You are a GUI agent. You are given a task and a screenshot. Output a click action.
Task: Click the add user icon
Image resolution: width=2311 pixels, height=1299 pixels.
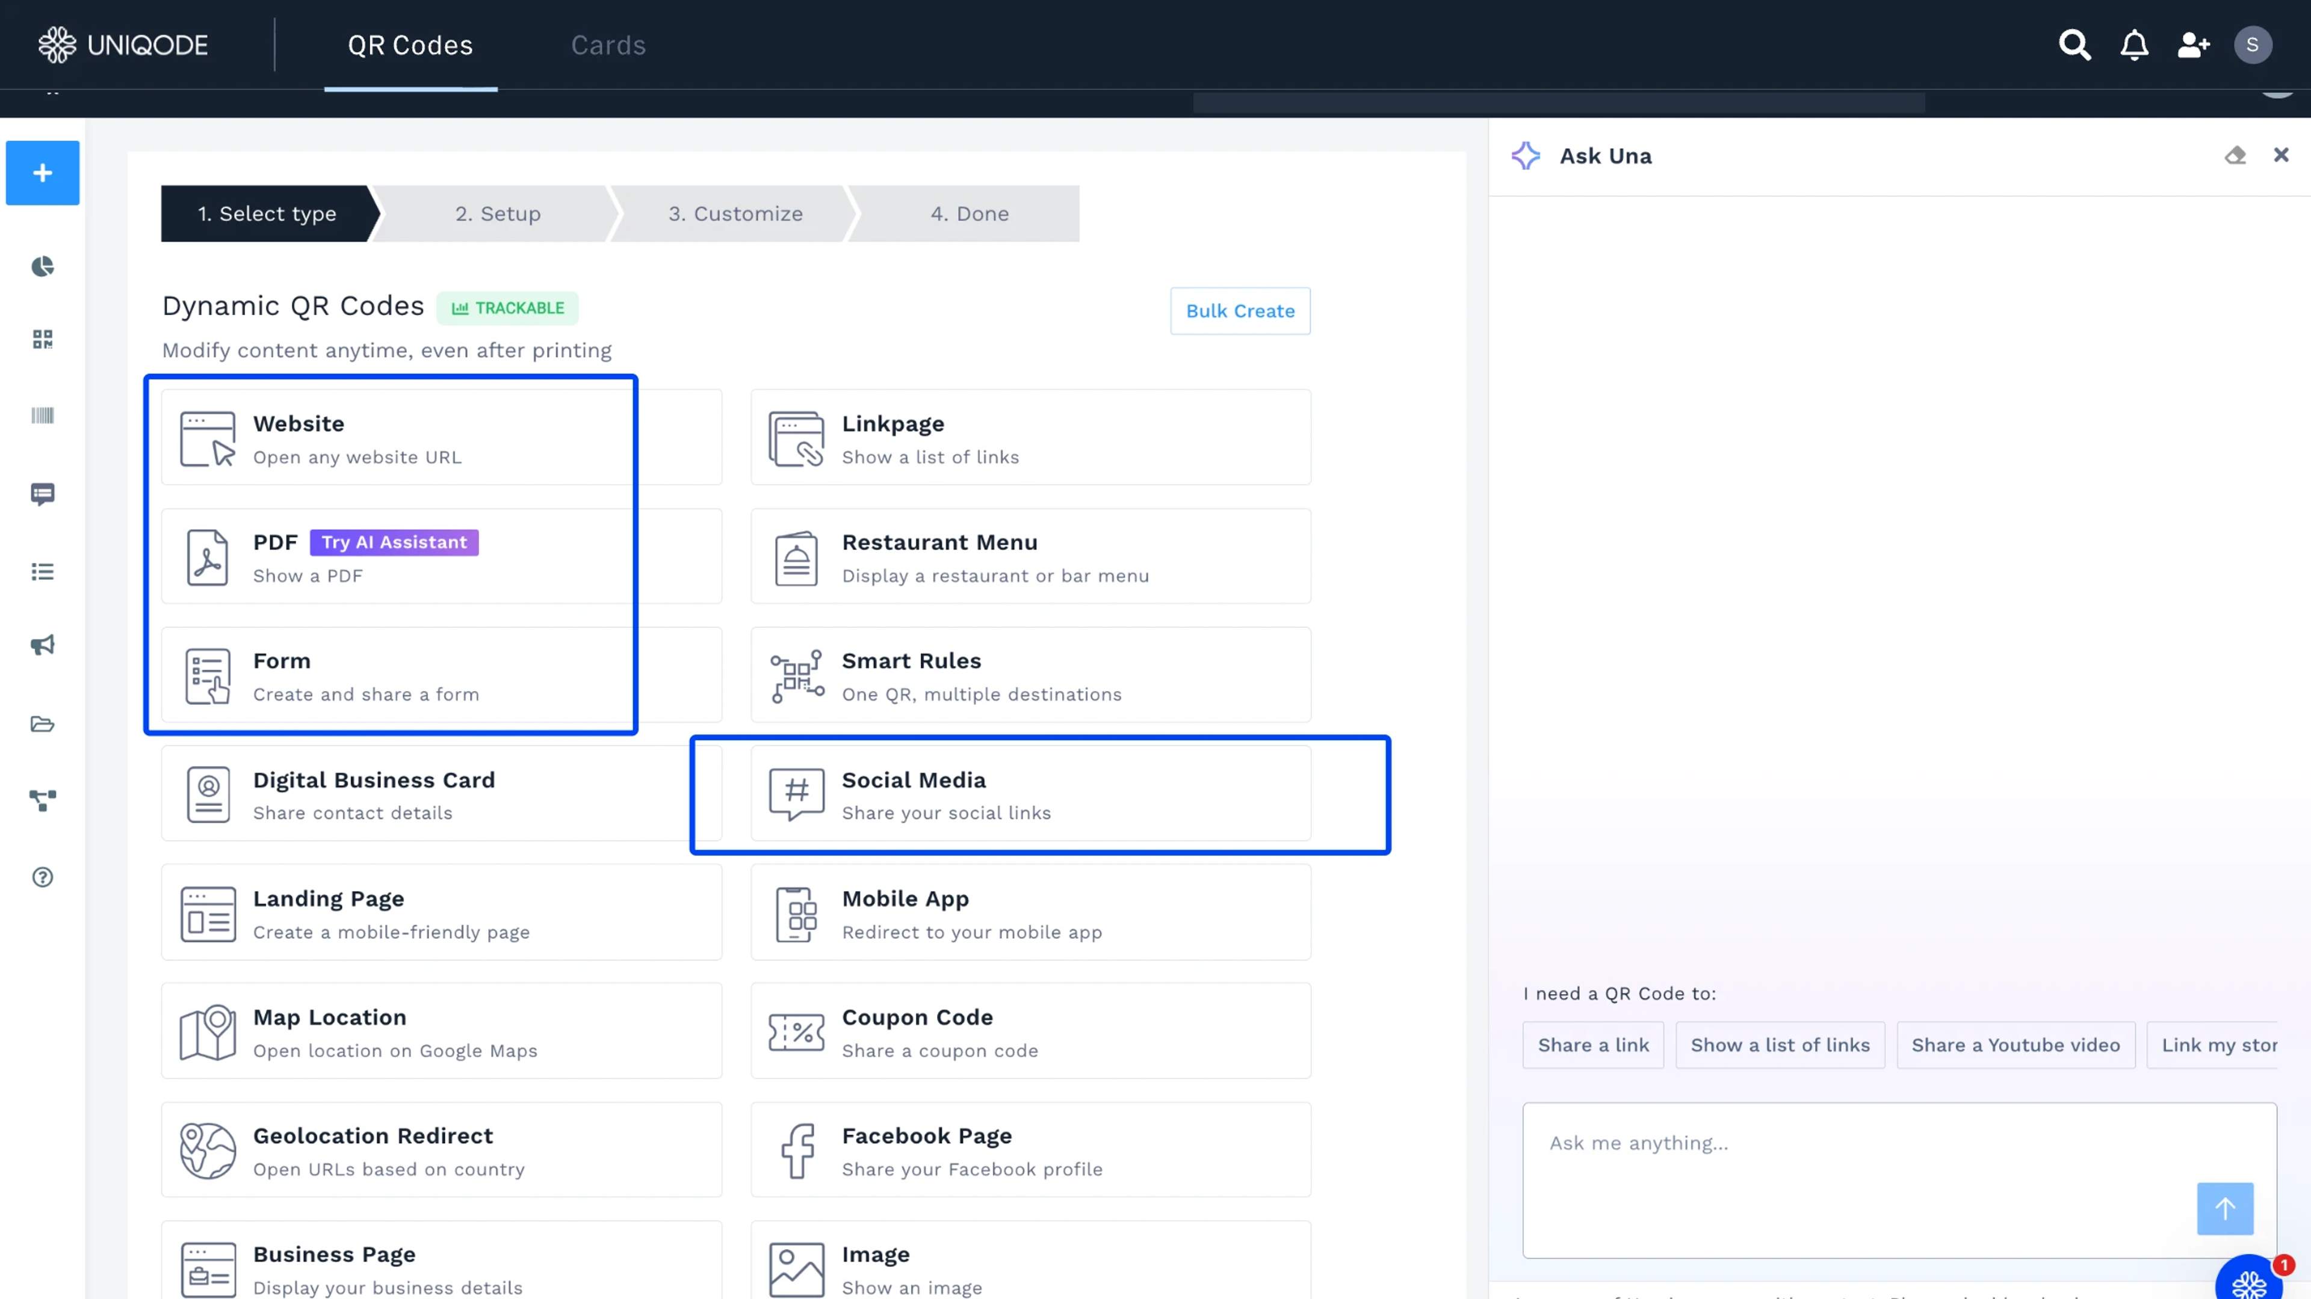pyautogui.click(x=2194, y=45)
